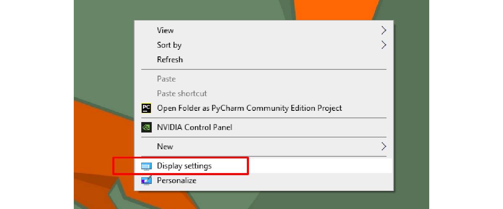The height and width of the screenshot is (209, 503).
Task: Click the NVIDIA logo icon
Action: [146, 127]
